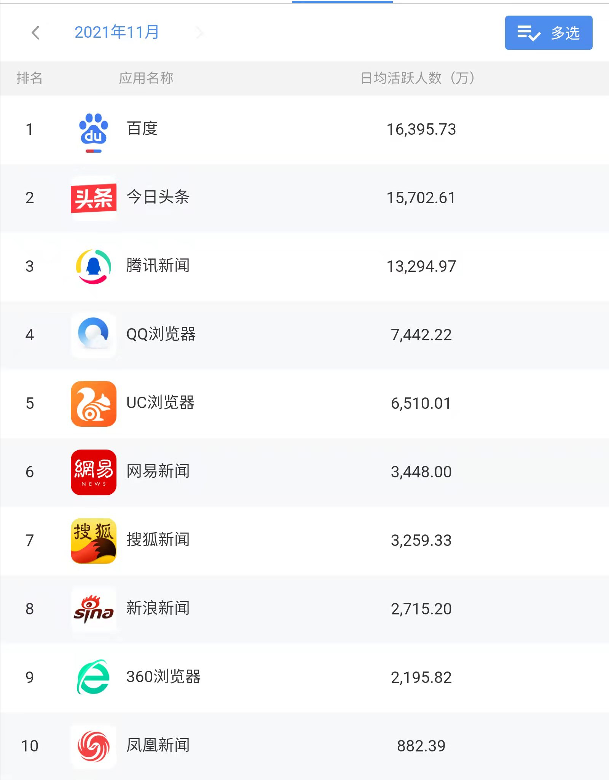Select the row for 新浪新闻
Image resolution: width=609 pixels, height=780 pixels.
[304, 609]
